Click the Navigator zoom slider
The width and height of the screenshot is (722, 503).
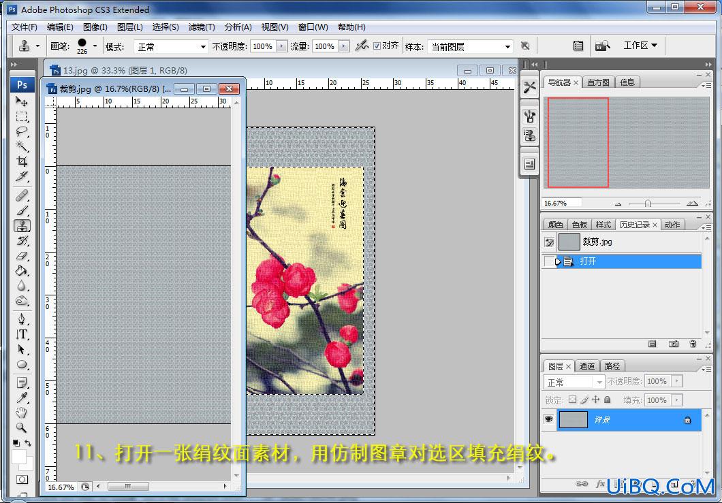click(648, 204)
